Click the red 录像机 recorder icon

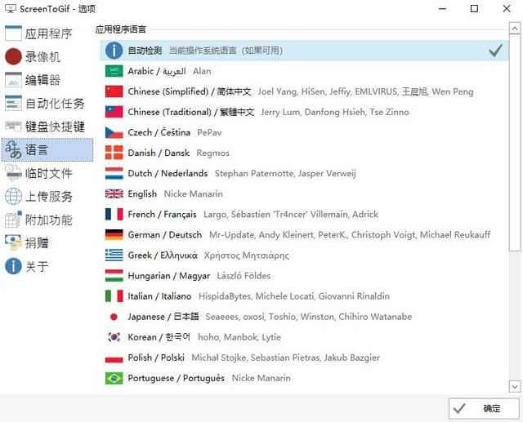click(13, 56)
